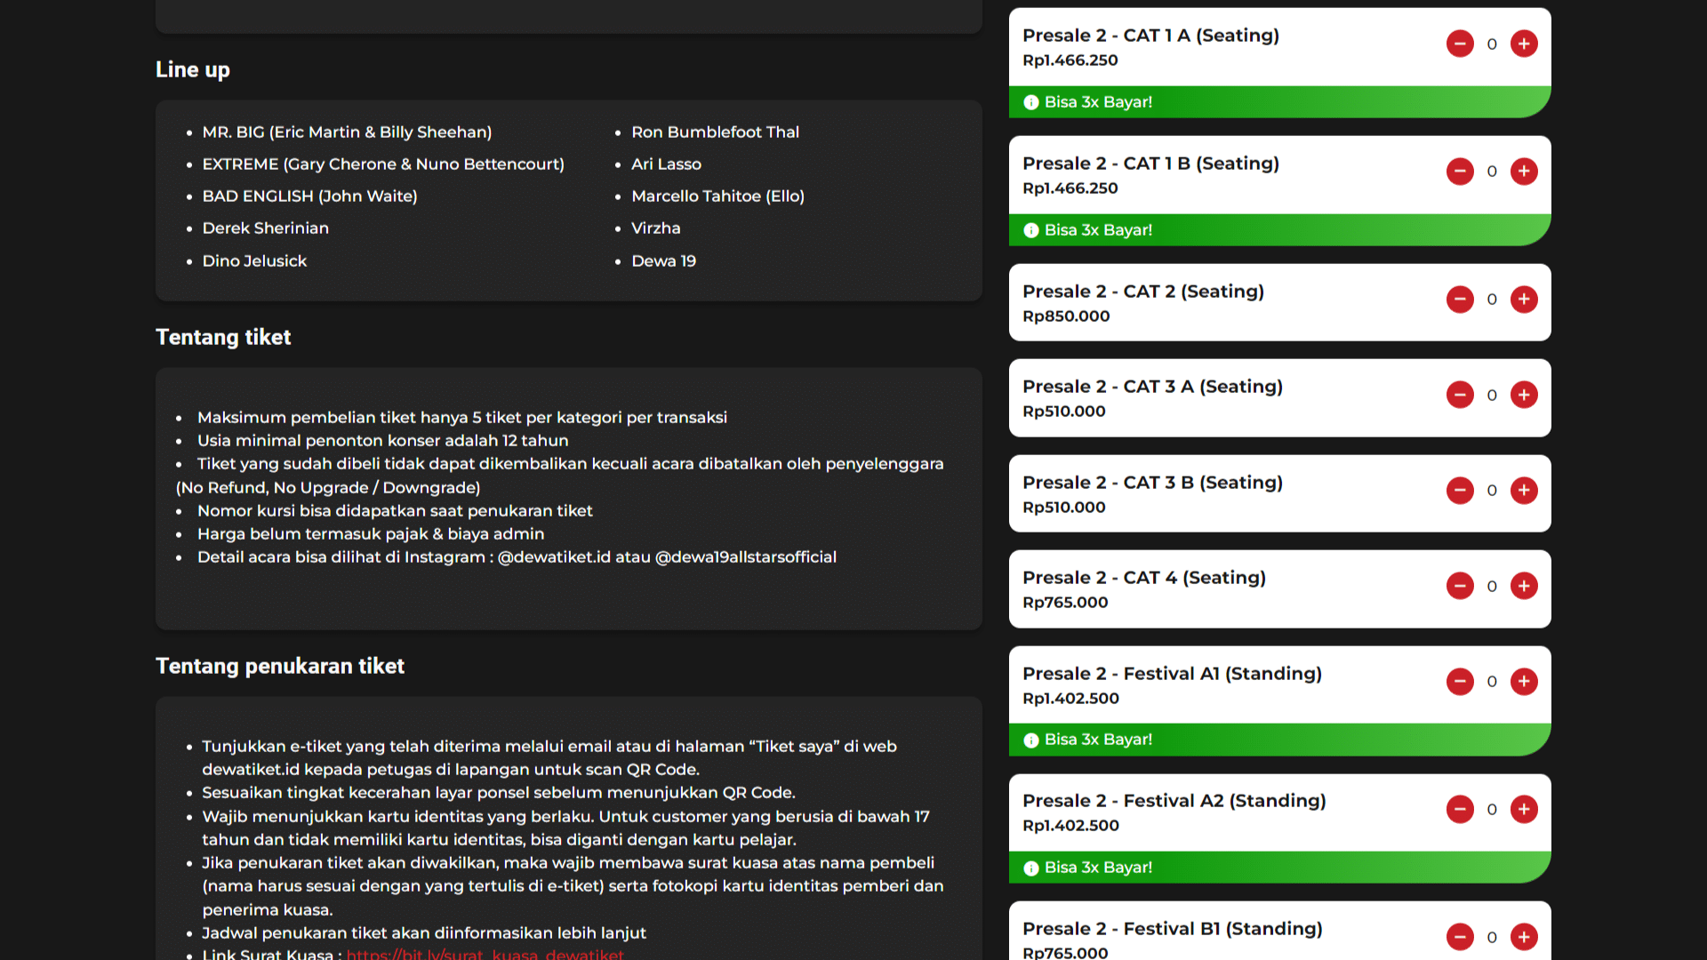Click info icon on Festival A2 installment banner

coord(1031,868)
